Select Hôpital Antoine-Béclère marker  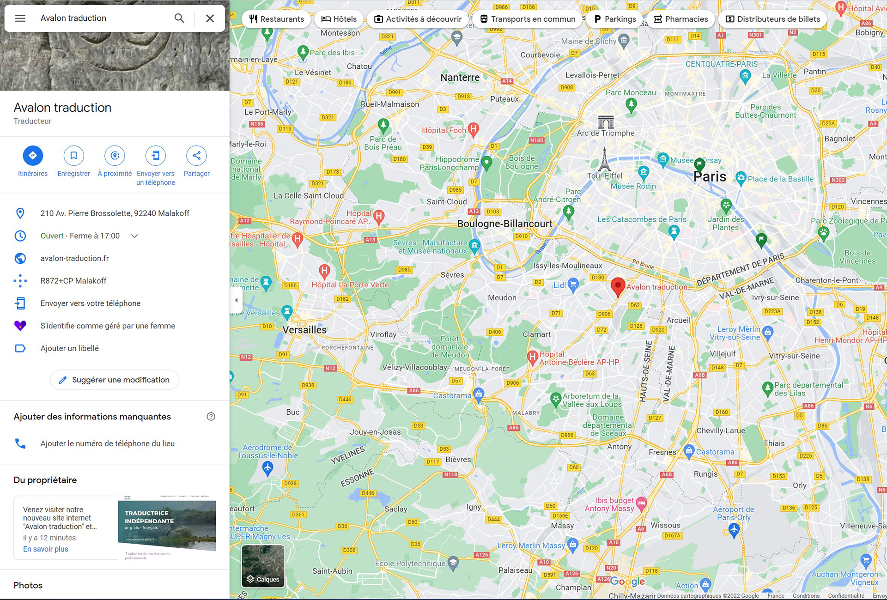pyautogui.click(x=532, y=357)
